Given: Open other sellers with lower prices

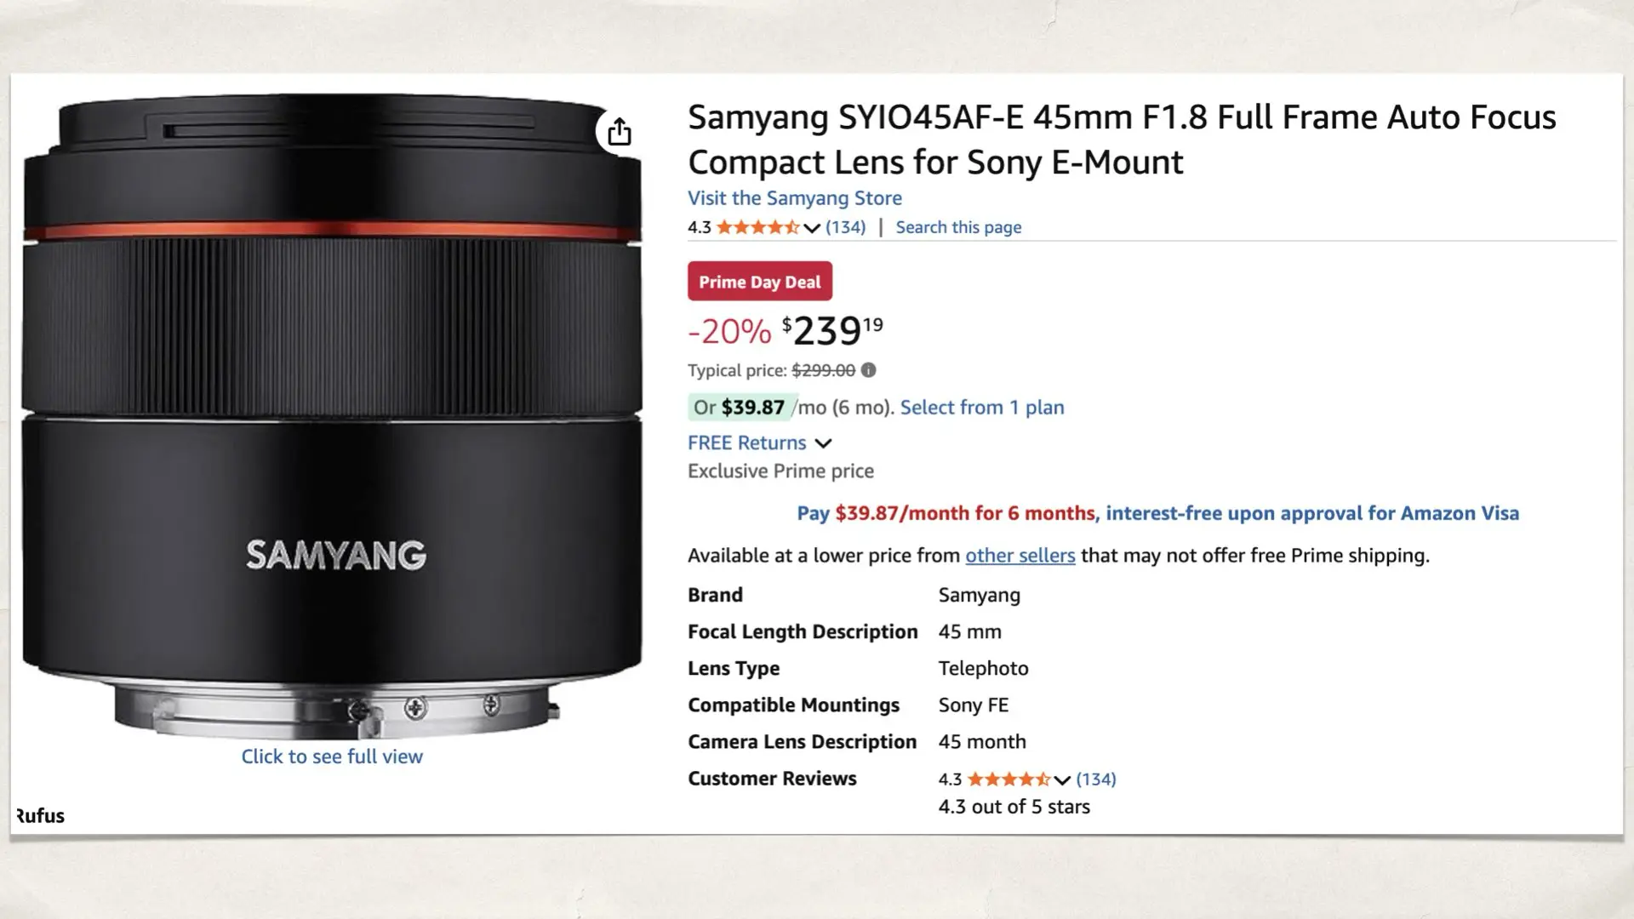Looking at the screenshot, I should click(1020, 555).
